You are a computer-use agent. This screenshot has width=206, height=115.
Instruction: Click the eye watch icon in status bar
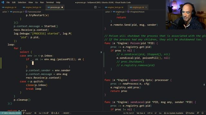35,113
